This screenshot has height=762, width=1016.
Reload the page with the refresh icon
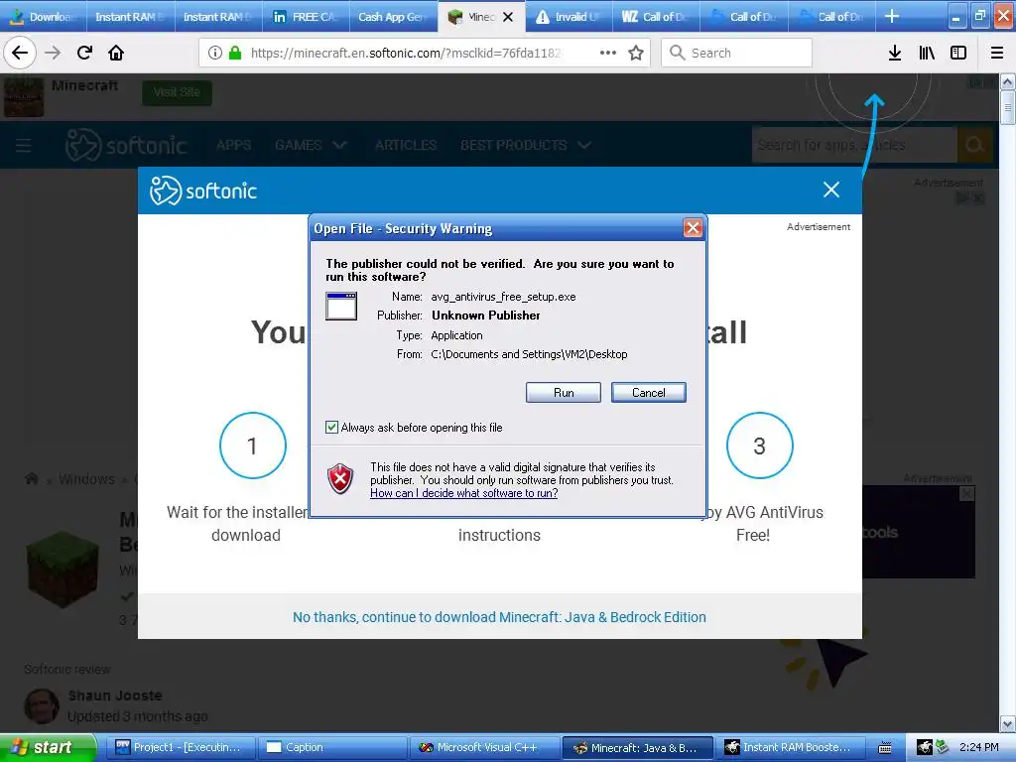pyautogui.click(x=84, y=53)
